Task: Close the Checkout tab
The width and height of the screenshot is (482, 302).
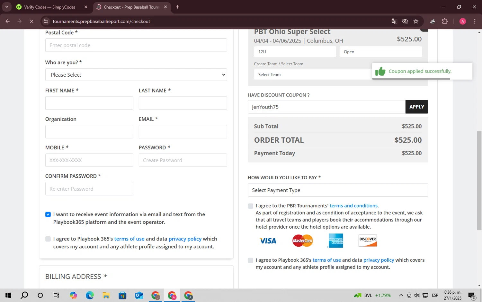Action: tap(165, 7)
